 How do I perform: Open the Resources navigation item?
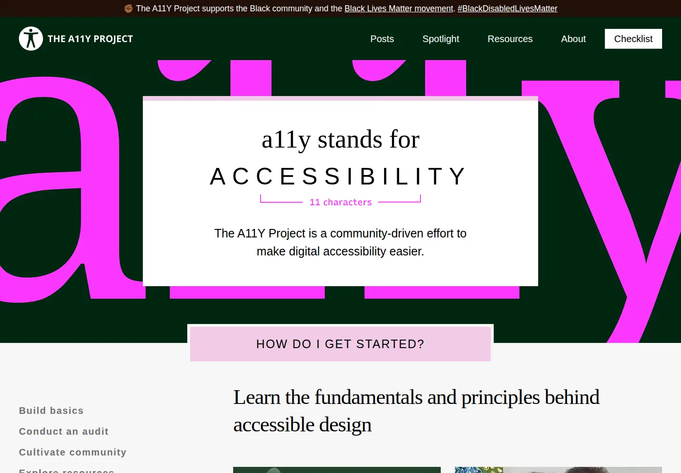pyautogui.click(x=510, y=39)
